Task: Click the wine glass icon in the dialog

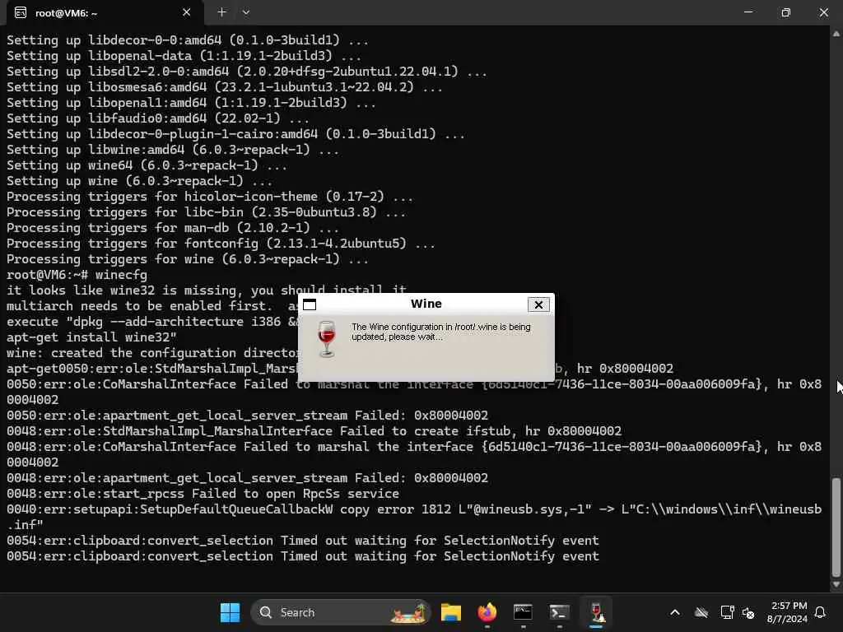Action: [x=326, y=338]
